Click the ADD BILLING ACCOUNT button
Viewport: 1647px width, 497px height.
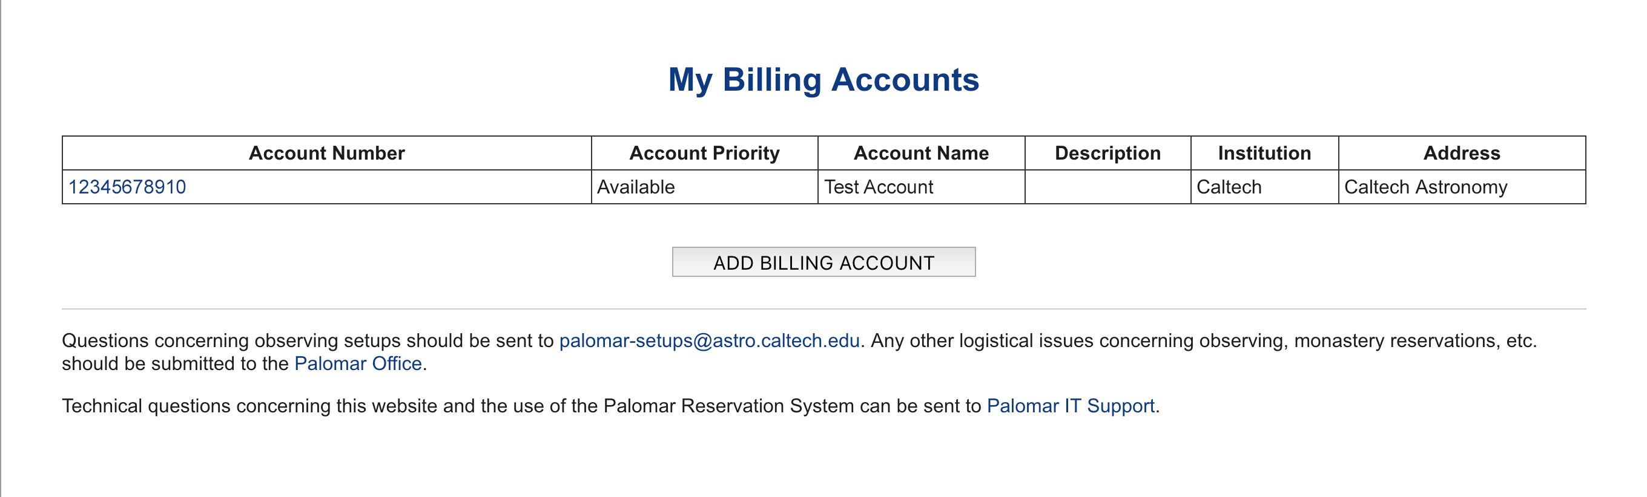[x=823, y=262]
